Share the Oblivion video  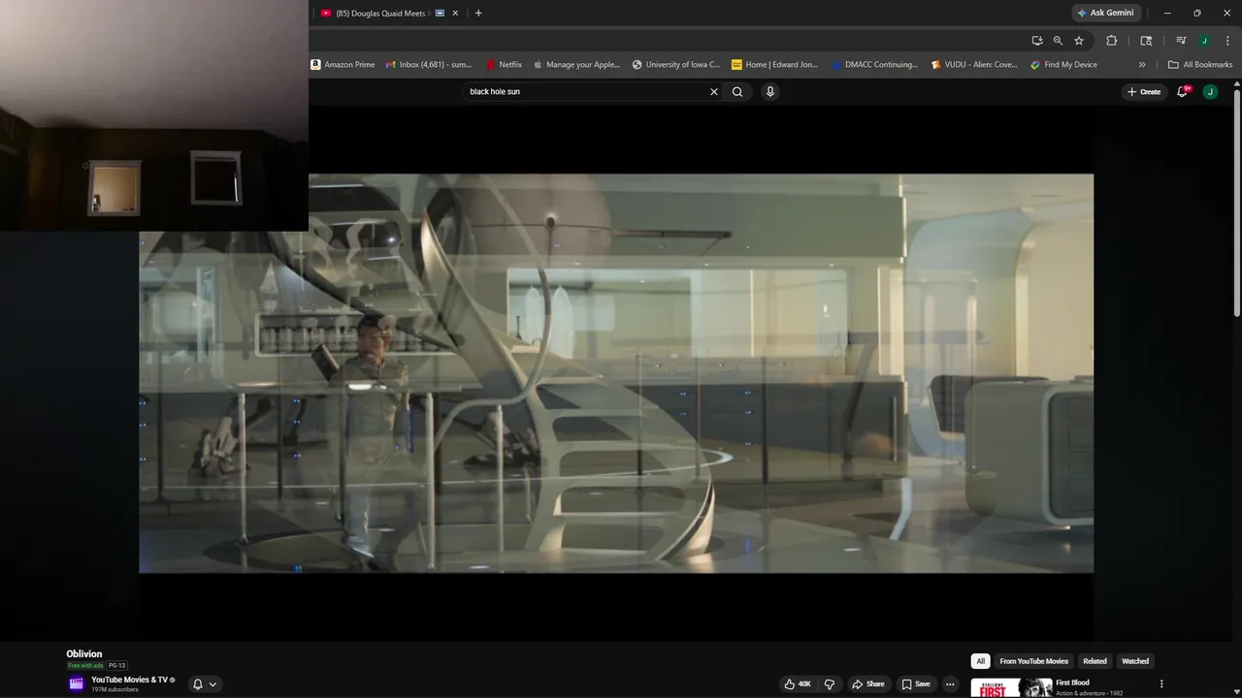[x=868, y=684]
